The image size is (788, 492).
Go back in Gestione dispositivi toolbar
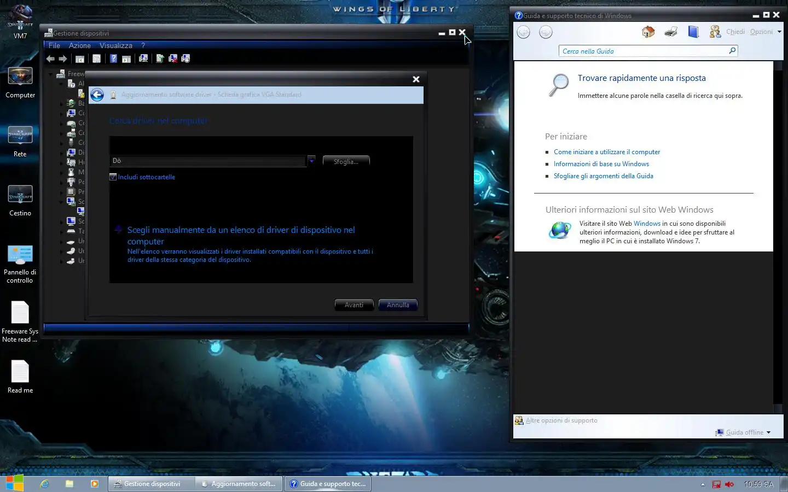click(50, 58)
